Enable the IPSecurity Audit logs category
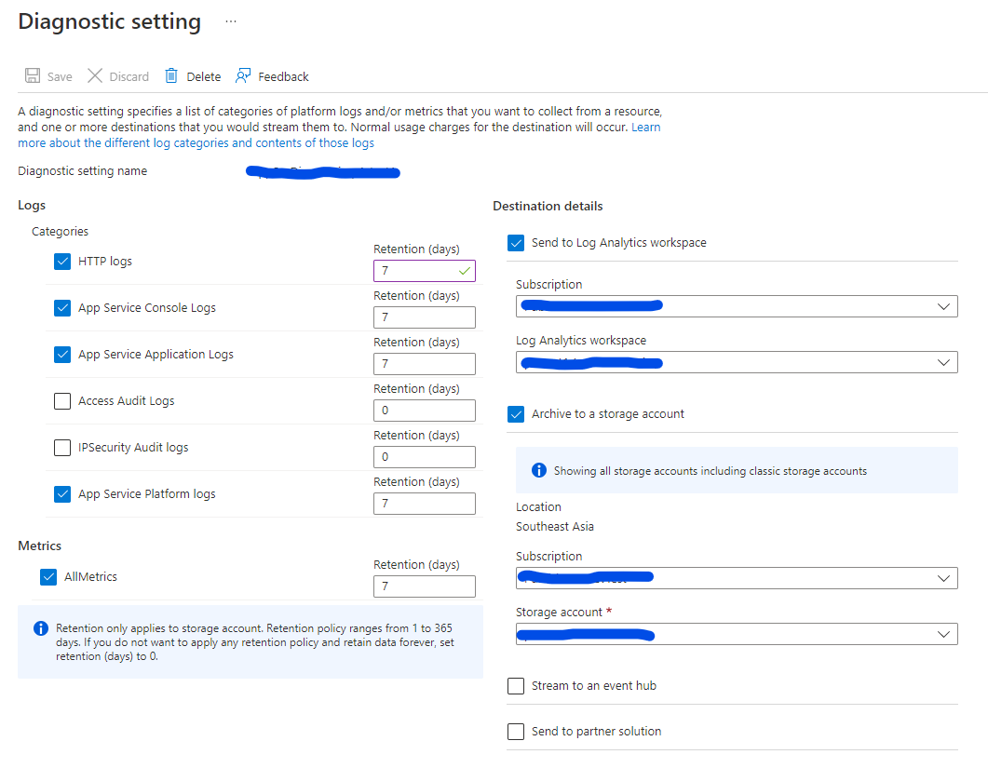 click(x=61, y=447)
